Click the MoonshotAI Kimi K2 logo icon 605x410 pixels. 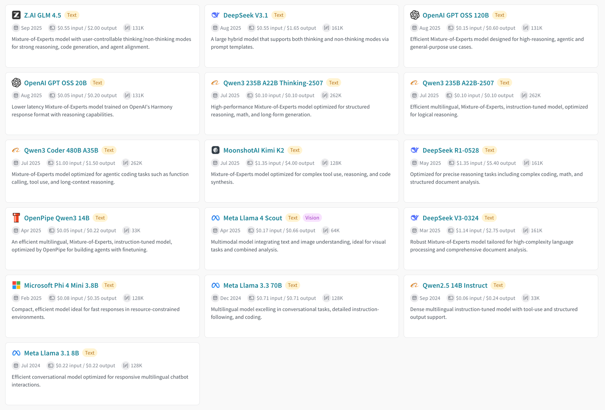pyautogui.click(x=216, y=150)
